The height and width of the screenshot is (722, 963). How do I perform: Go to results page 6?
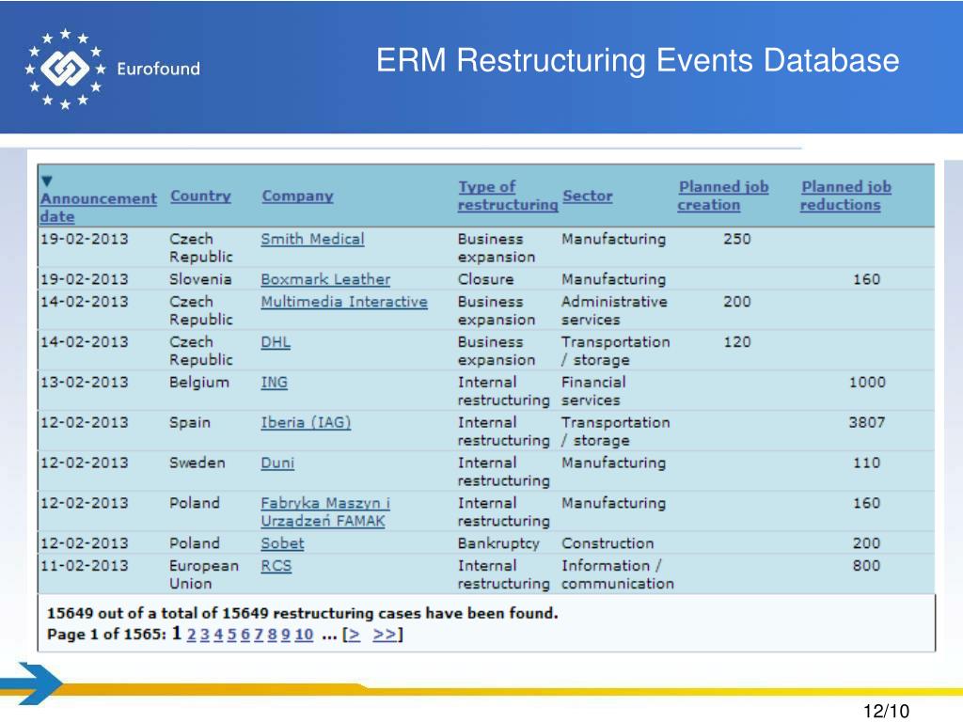[x=245, y=635]
